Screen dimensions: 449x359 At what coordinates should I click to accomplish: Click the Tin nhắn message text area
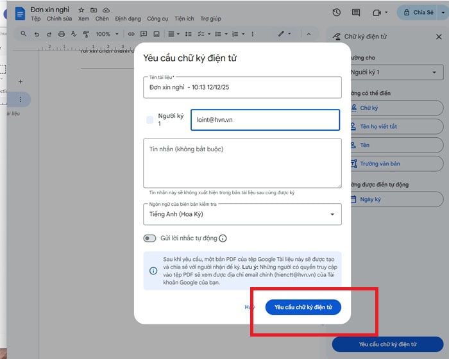[242, 163]
